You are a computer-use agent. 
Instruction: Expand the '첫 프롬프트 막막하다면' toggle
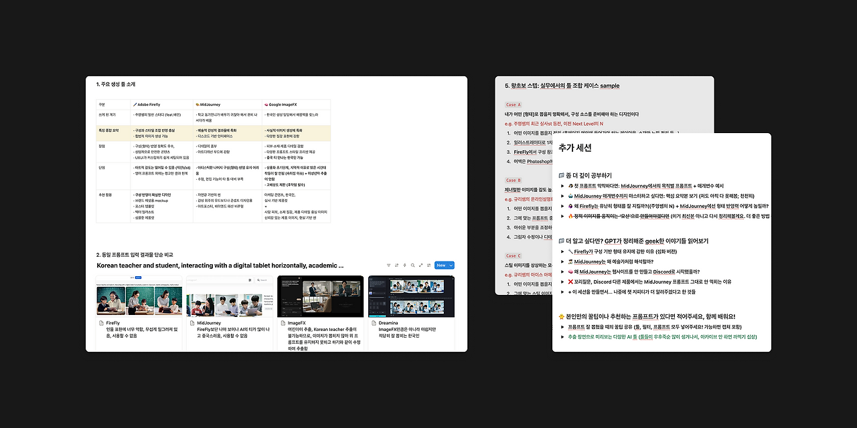point(562,186)
